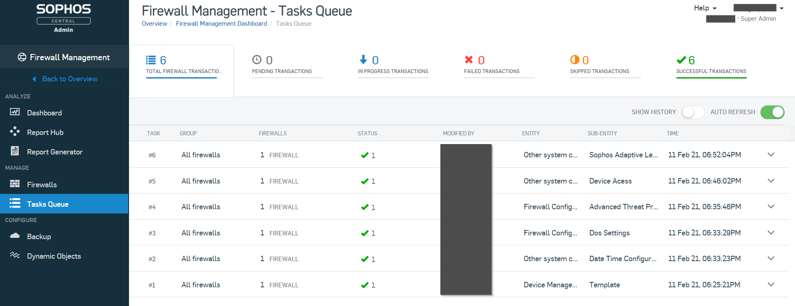
Task: Toggle the Show History switch
Action: (693, 112)
